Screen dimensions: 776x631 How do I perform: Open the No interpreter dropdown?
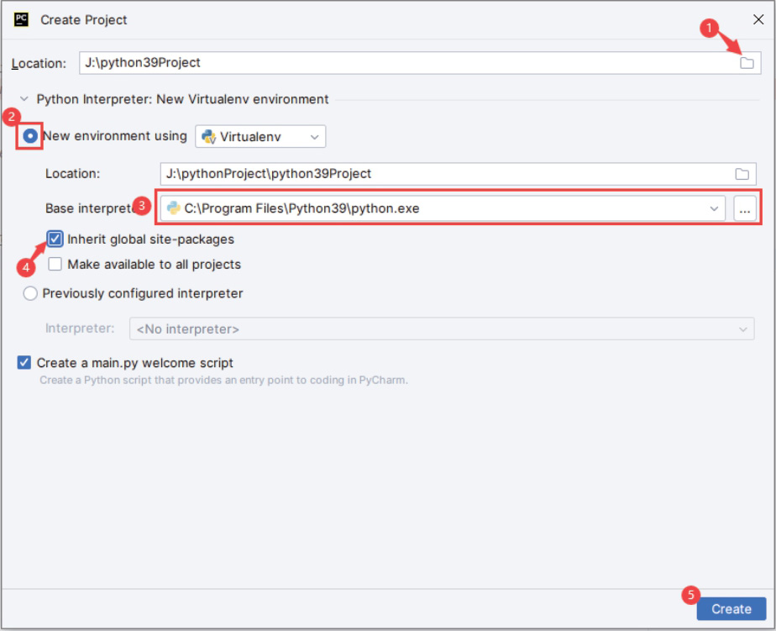(x=442, y=329)
